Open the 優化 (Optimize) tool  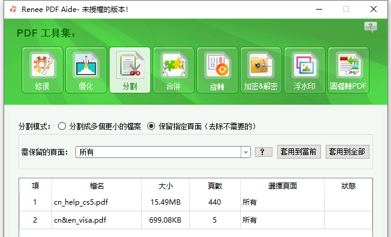(86, 70)
